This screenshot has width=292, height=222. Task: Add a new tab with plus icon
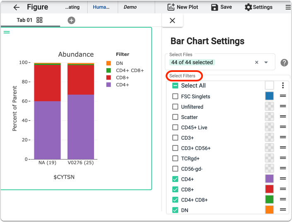coord(71,20)
